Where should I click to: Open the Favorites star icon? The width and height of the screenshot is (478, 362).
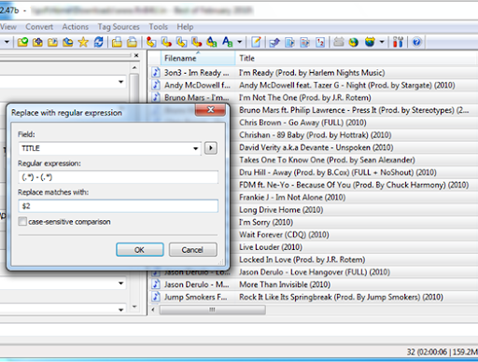click(x=83, y=42)
